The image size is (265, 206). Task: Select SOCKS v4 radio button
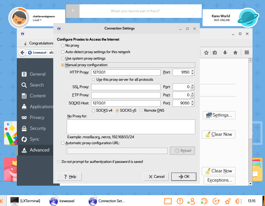tap(93, 111)
